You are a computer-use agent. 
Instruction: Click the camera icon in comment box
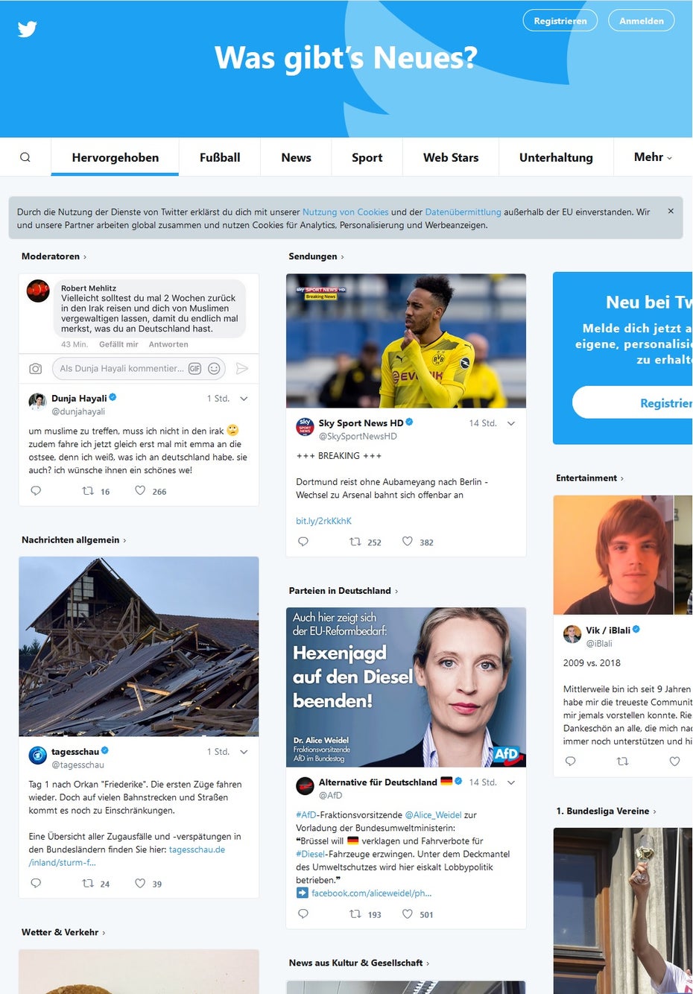pos(35,369)
